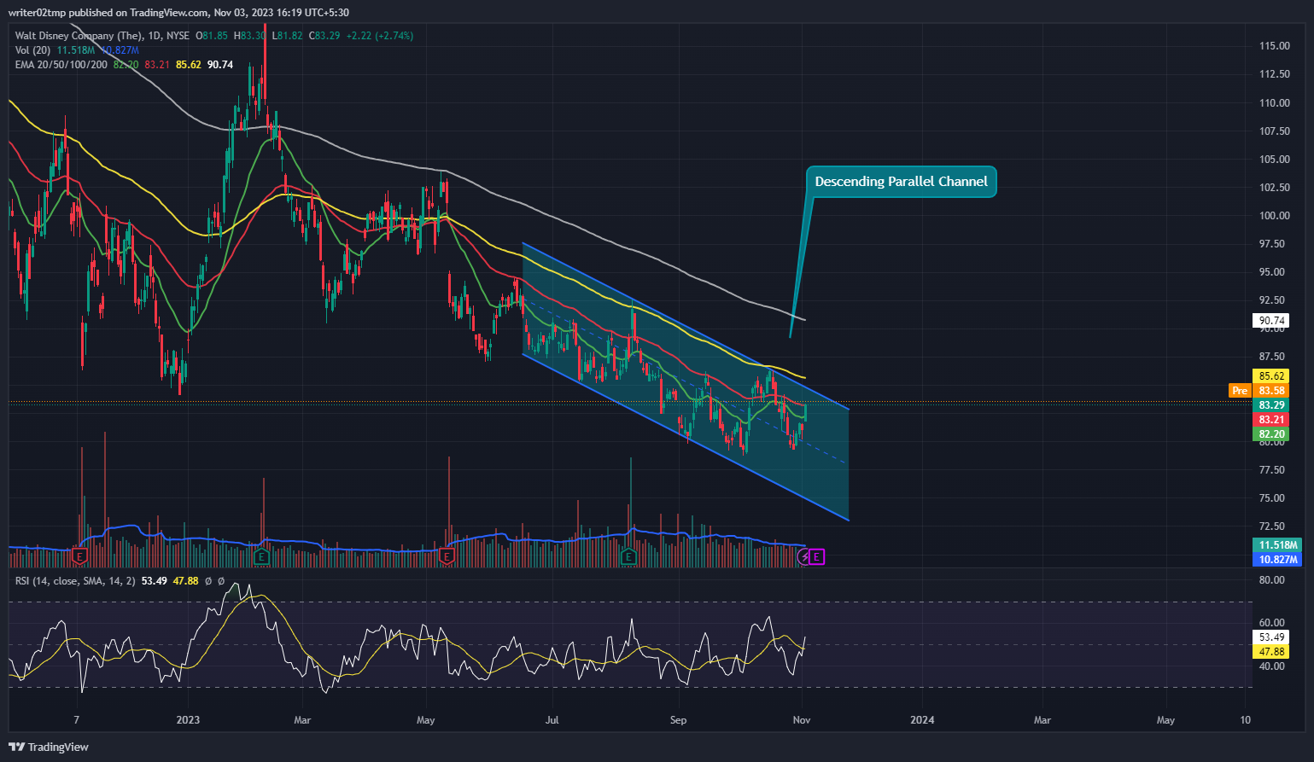
Task: Click the Nov time axis label
Action: (801, 720)
